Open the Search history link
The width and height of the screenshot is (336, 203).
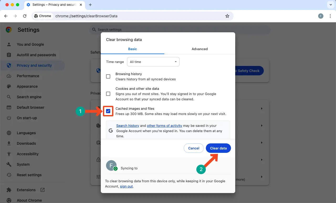pyautogui.click(x=128, y=126)
